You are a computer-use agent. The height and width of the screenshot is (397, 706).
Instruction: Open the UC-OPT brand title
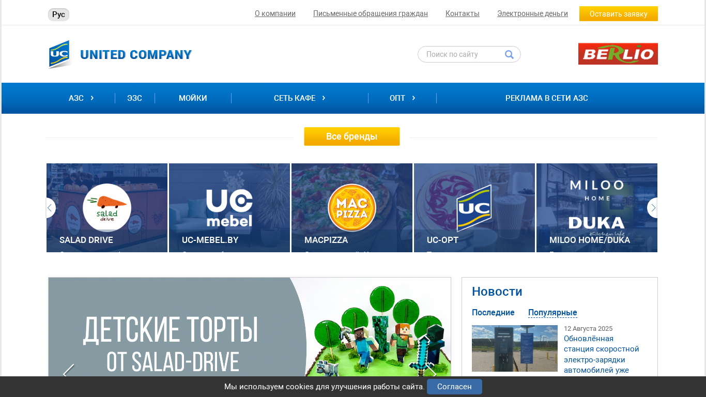pos(442,240)
